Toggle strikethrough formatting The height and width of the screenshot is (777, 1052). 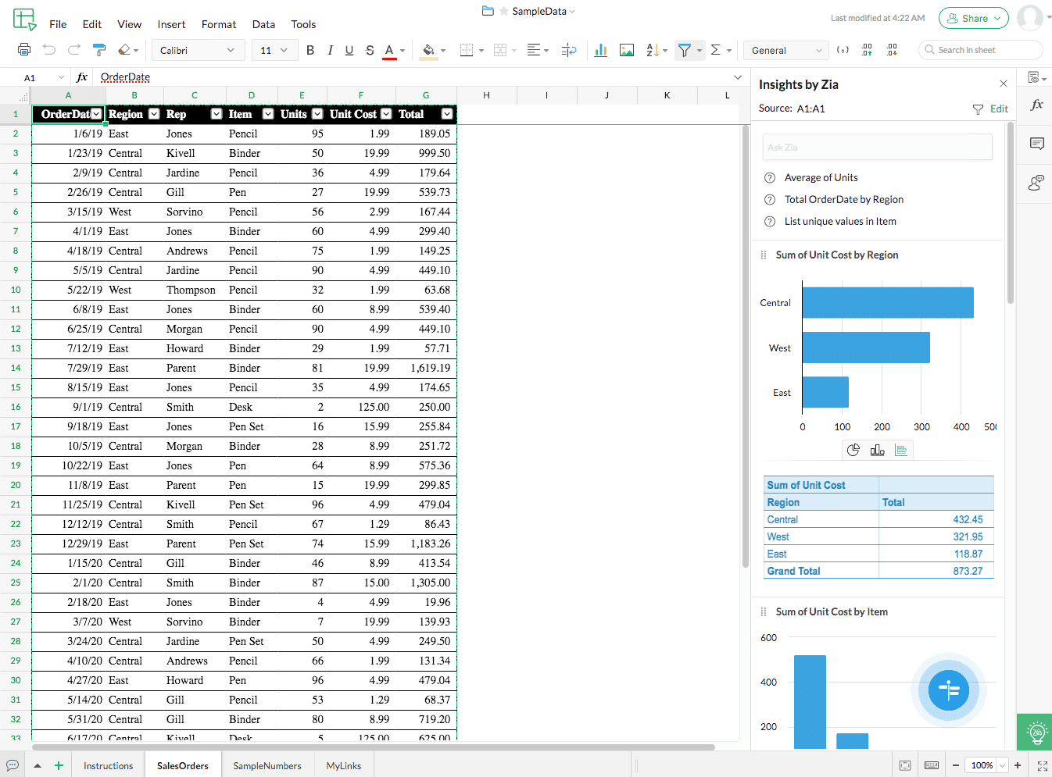(x=370, y=50)
